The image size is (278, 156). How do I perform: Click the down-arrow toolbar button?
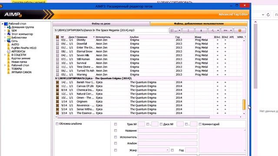pyautogui.click(x=201, y=30)
